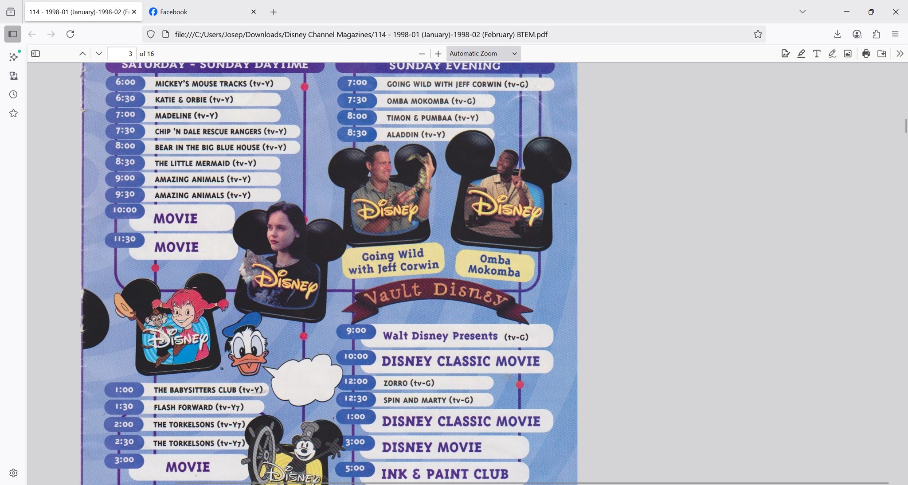The image size is (908, 485).
Task: Show synced tabs in the sidebar
Action: (x=13, y=76)
